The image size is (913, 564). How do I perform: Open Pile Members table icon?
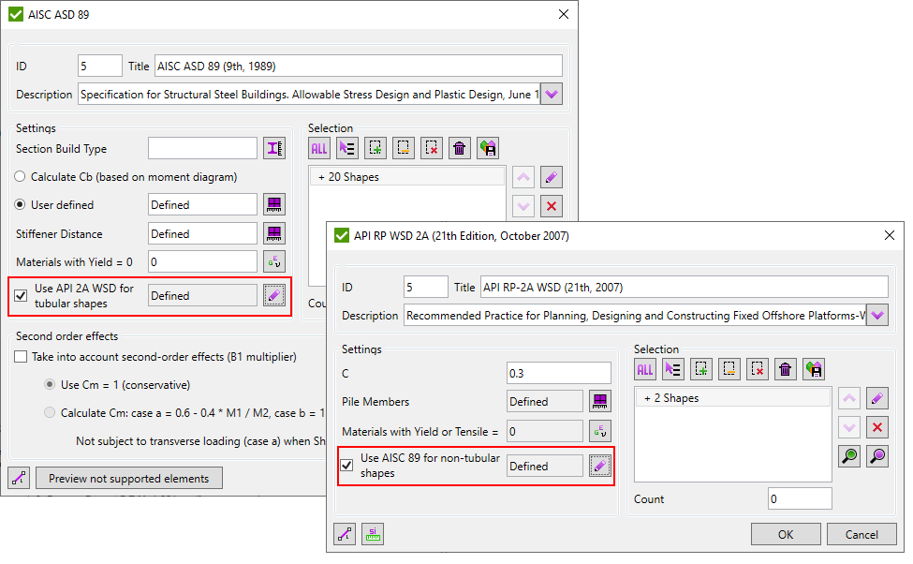(x=599, y=401)
